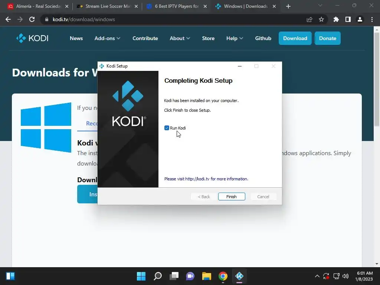Viewport: 380px width, 285px height.
Task: Click the Chrome icon on the taskbar
Action: coord(223,276)
